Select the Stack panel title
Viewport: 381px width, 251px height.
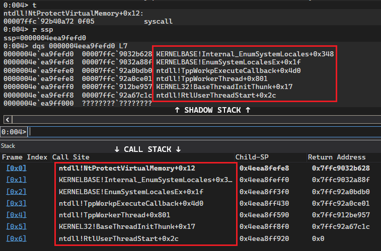click(x=8, y=146)
